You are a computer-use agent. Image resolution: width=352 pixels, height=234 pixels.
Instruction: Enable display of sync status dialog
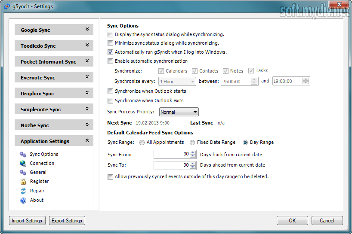pyautogui.click(x=111, y=34)
